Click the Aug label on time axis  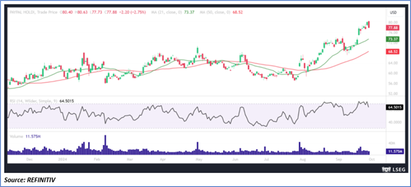coord(302,159)
